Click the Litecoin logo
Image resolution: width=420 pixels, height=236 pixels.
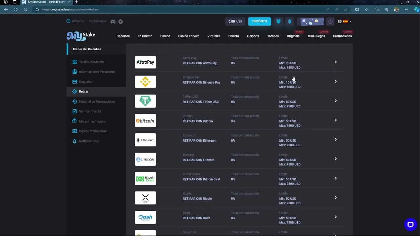click(145, 159)
